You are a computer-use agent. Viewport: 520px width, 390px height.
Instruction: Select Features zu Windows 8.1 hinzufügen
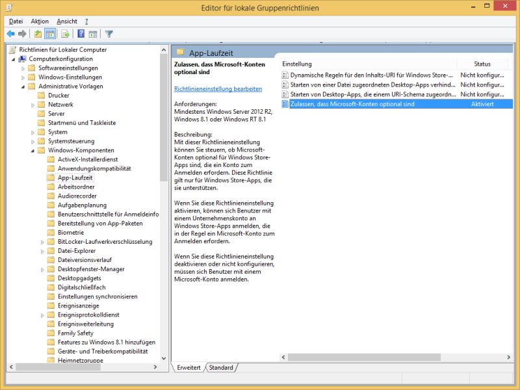tap(107, 343)
